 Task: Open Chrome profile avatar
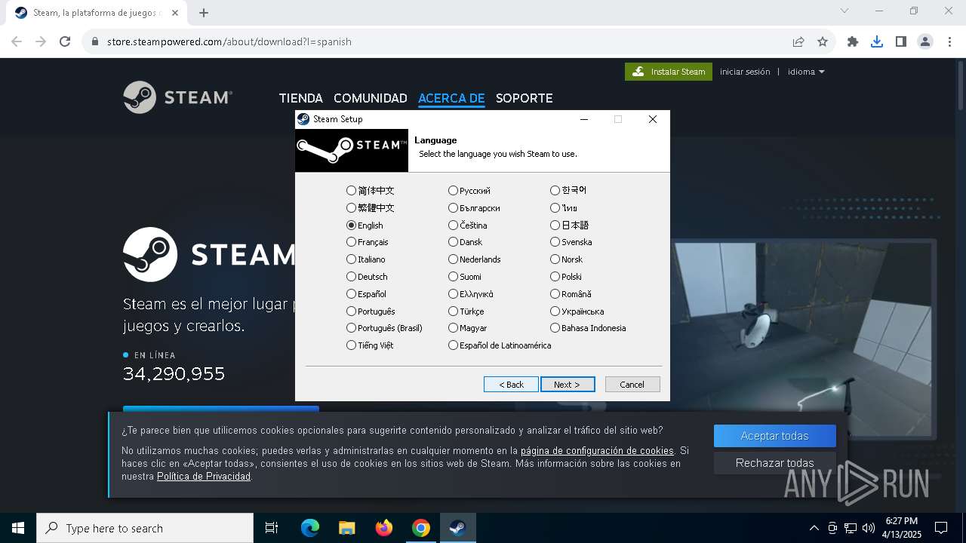point(925,41)
